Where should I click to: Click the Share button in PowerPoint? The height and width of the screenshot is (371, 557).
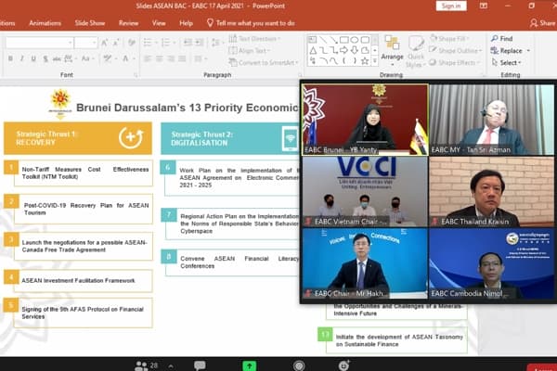tap(541, 22)
